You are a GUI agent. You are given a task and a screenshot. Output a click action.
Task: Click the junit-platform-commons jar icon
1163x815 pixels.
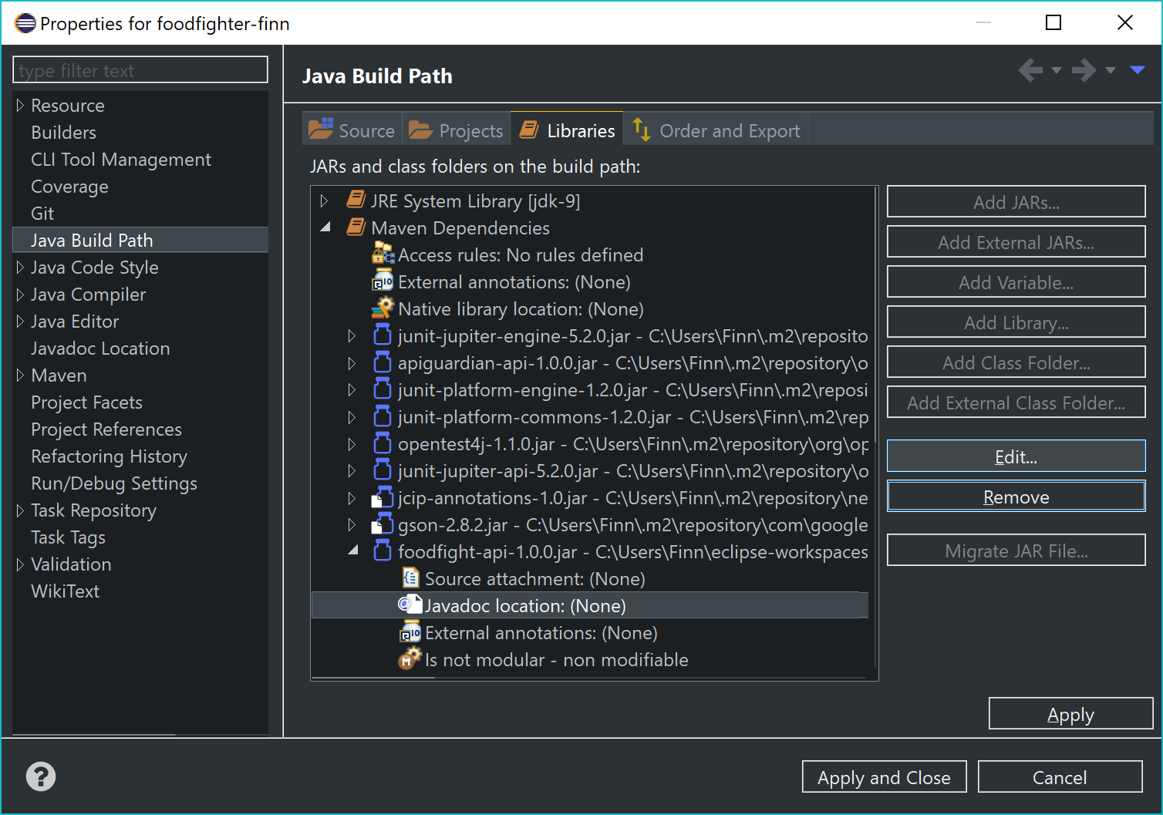click(383, 416)
